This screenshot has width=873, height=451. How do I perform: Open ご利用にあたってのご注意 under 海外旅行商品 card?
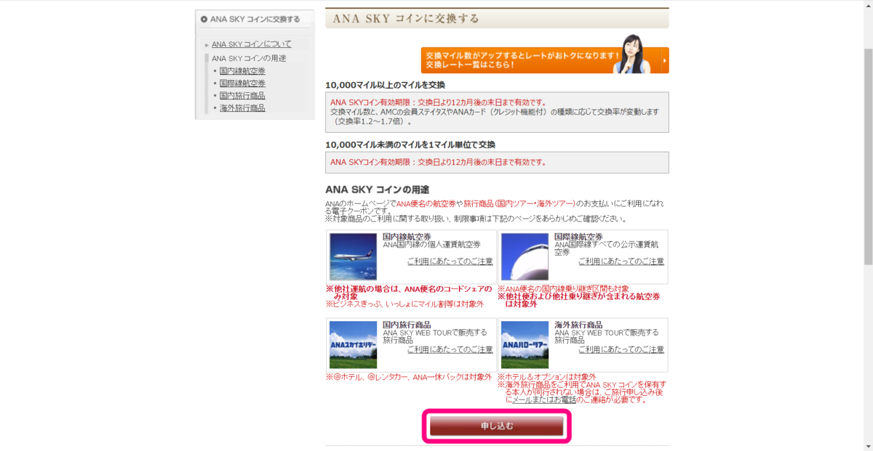[621, 350]
